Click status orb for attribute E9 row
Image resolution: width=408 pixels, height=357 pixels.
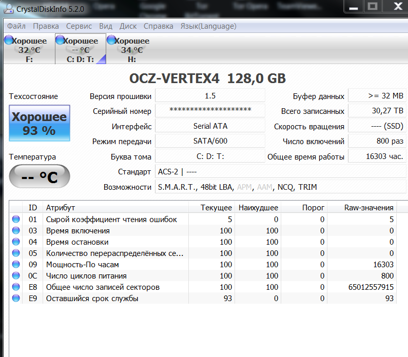point(16,298)
